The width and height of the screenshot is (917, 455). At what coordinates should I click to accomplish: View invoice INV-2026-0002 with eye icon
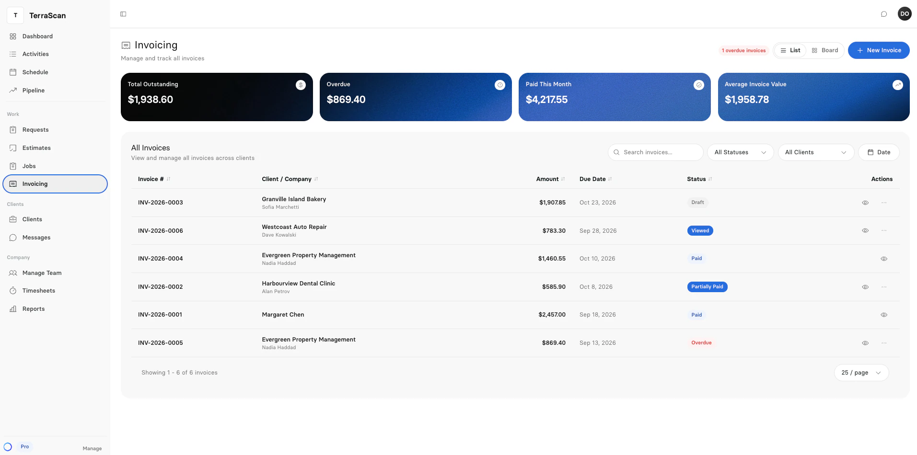click(865, 287)
